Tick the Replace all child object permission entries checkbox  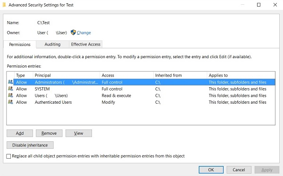pyautogui.click(x=8, y=156)
